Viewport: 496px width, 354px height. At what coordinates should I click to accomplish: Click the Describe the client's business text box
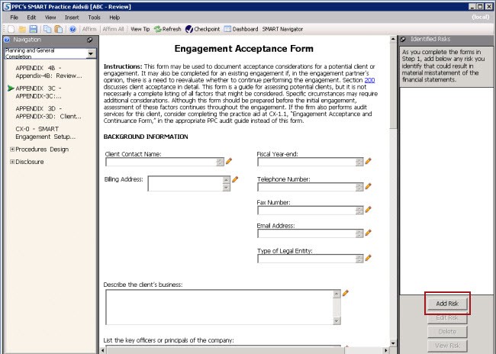tap(218, 307)
